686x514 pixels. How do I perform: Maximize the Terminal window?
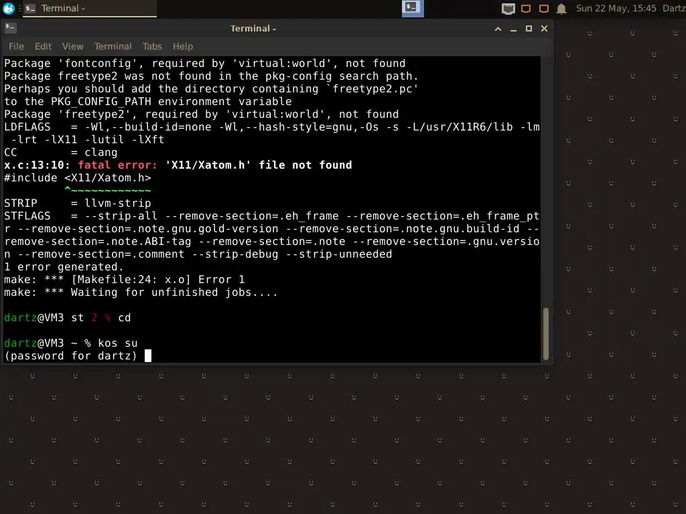[x=529, y=29]
